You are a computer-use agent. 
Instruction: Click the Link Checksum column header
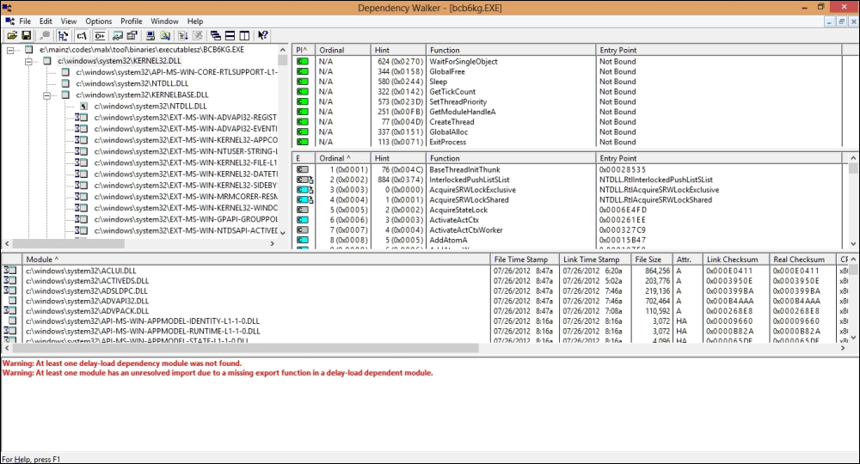tap(731, 259)
